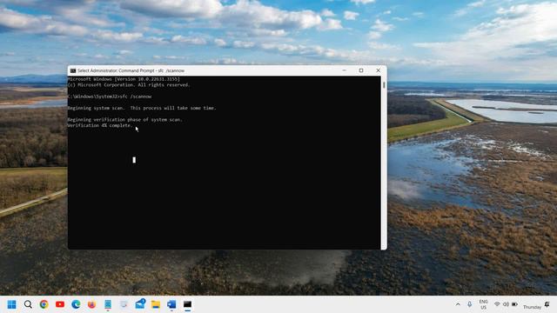Open ENG US language switcher
557x313 pixels.
coord(484,304)
